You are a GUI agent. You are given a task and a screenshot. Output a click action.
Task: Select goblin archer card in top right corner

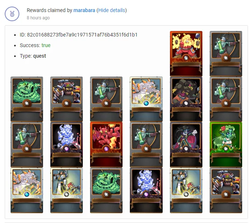226,54
